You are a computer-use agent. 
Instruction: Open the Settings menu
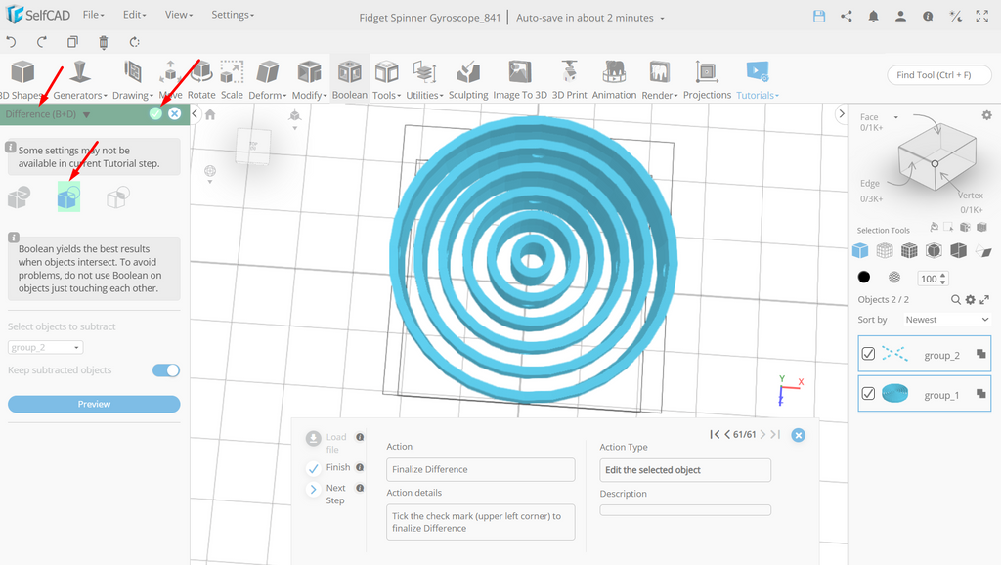233,14
